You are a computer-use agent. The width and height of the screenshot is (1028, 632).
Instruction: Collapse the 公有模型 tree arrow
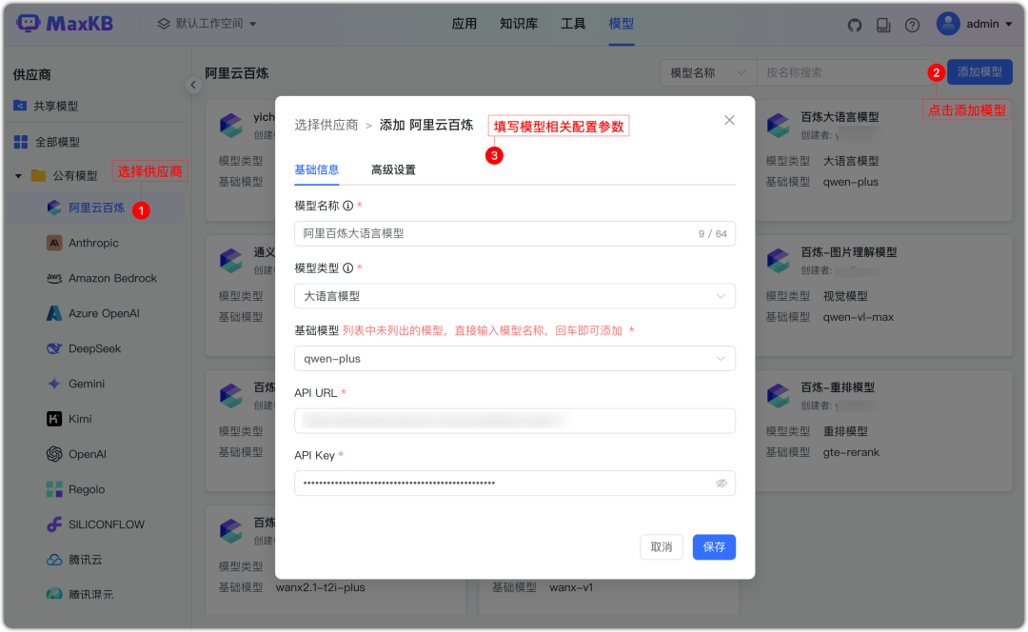point(18,176)
